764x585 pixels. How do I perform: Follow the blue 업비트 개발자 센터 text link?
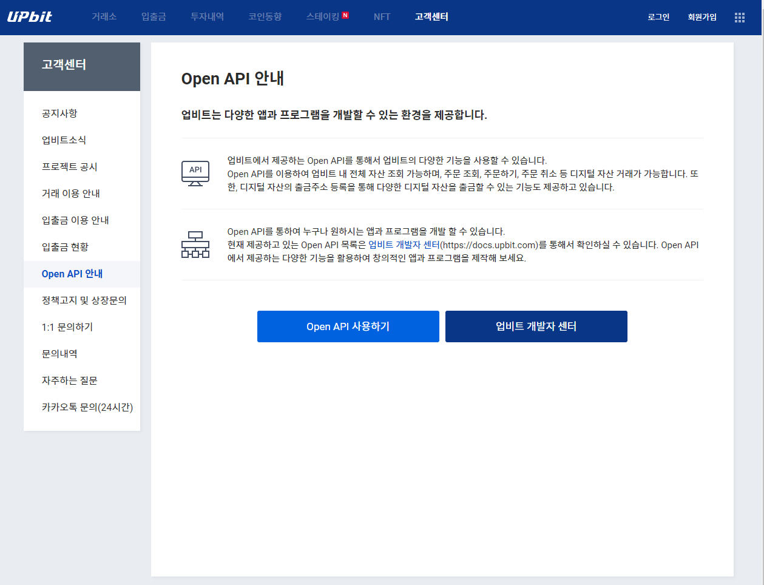(x=404, y=245)
